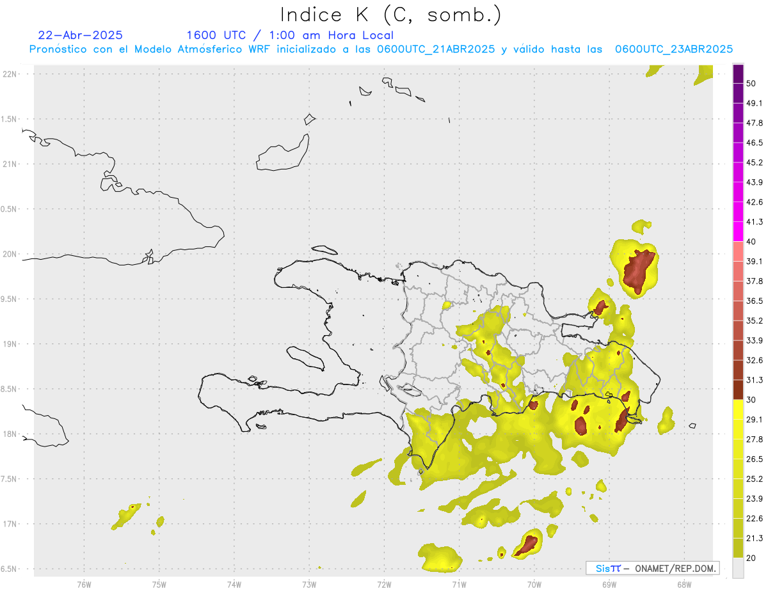The width and height of the screenshot is (768, 593).
Task: Click the color scale value '20'
Action: click(751, 558)
